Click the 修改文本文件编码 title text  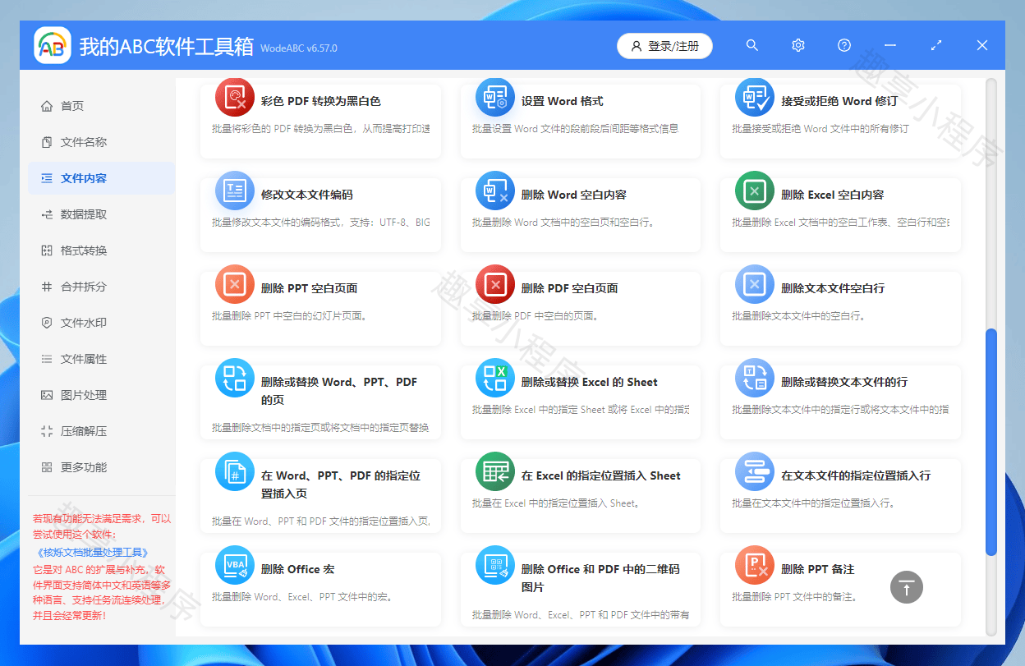(x=306, y=195)
